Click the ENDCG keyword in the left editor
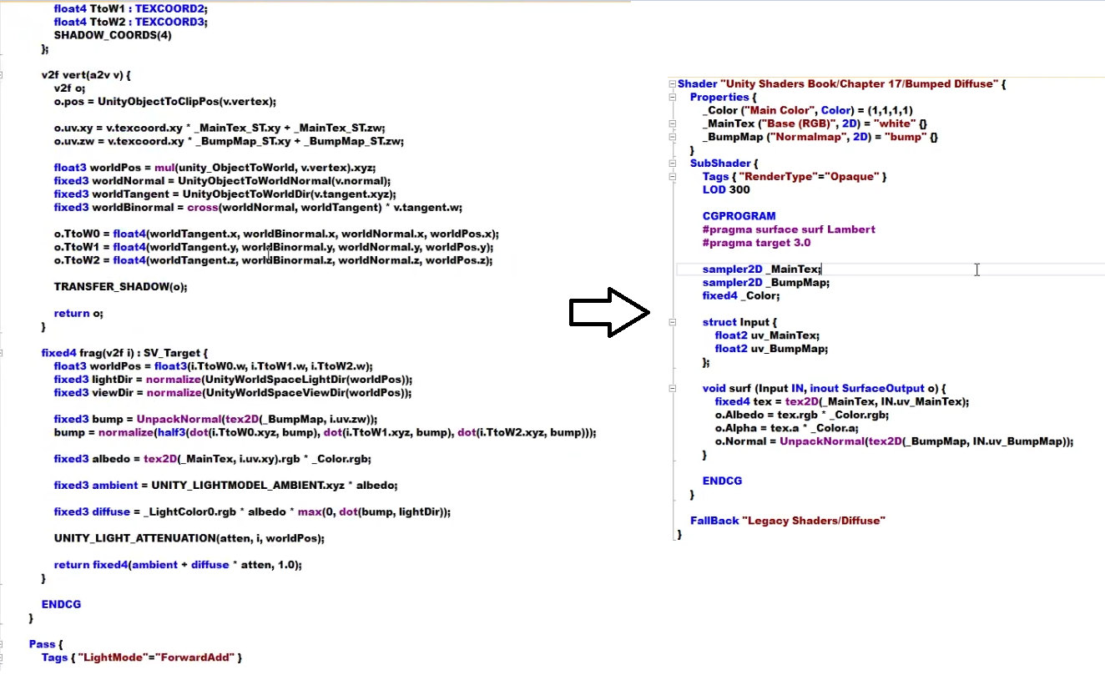This screenshot has height=685, width=1105. pos(61,605)
